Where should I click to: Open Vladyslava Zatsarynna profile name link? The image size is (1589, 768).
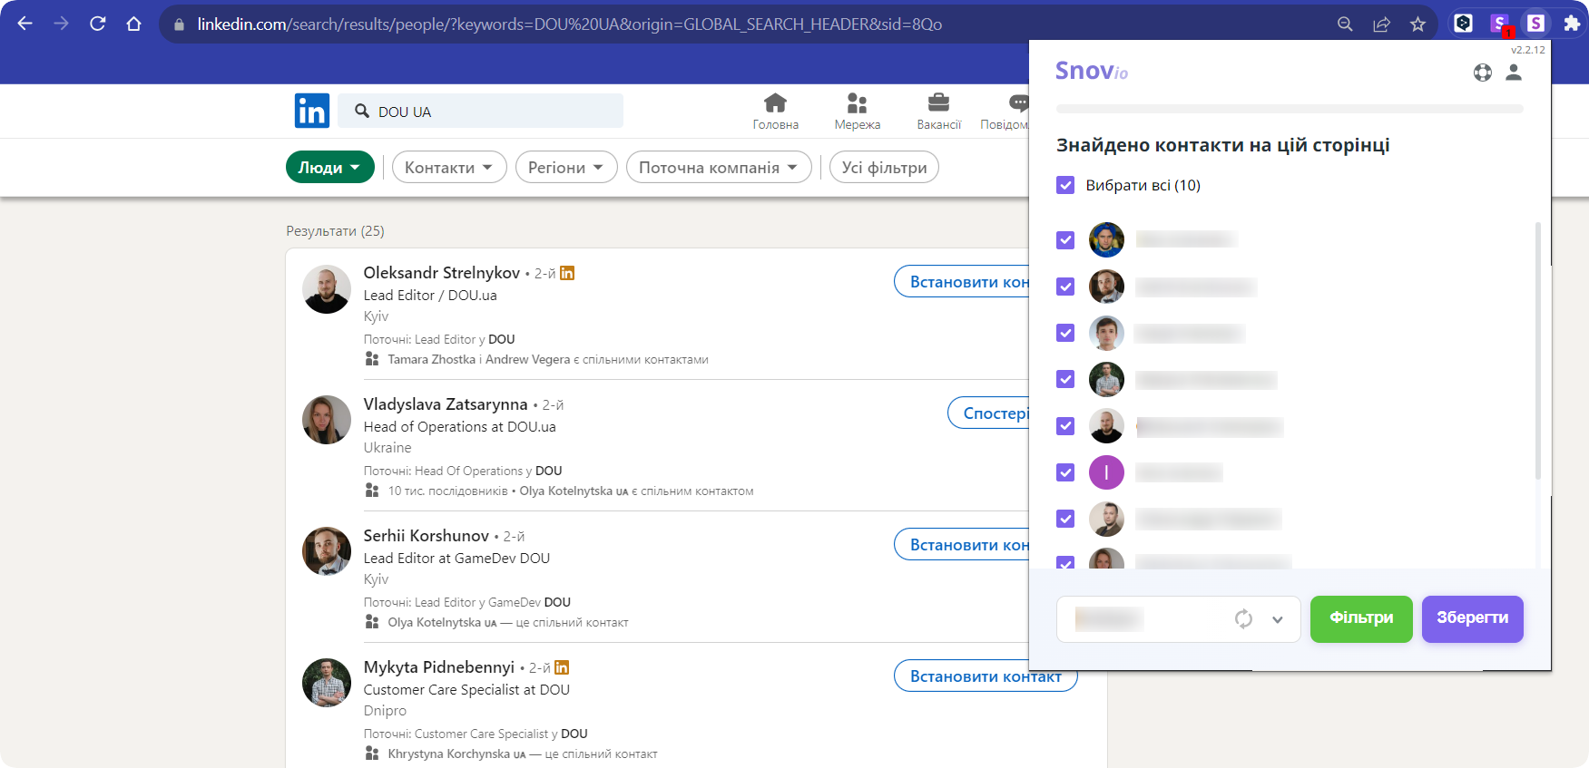pyautogui.click(x=446, y=404)
